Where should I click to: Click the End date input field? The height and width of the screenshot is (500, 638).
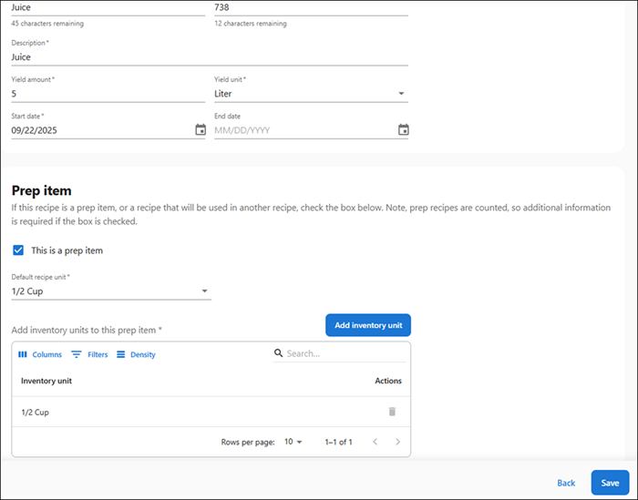301,130
